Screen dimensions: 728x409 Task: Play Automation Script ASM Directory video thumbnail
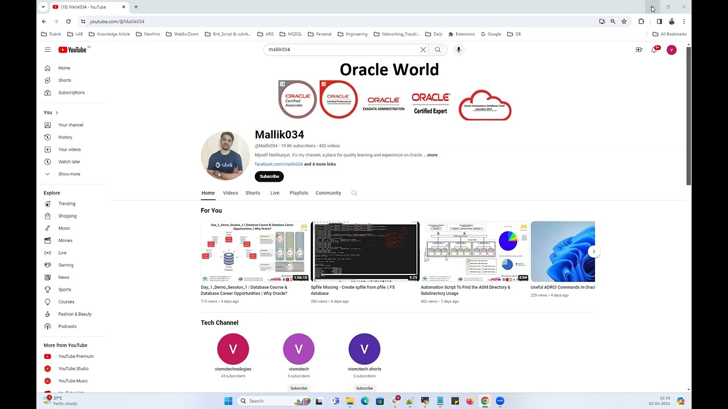tap(475, 252)
